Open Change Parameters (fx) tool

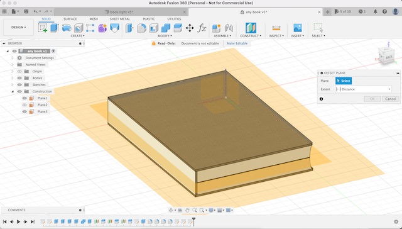pyautogui.click(x=202, y=28)
